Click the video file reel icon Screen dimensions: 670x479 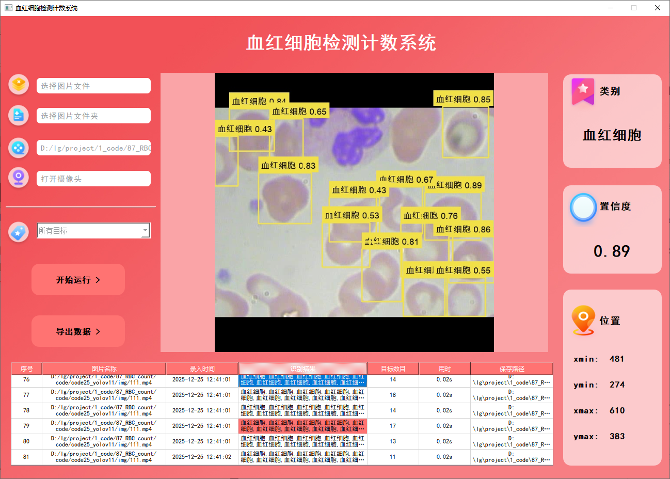click(19, 148)
